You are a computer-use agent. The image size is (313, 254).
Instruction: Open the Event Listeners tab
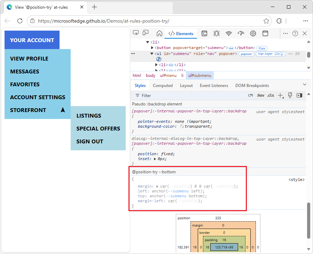click(214, 86)
